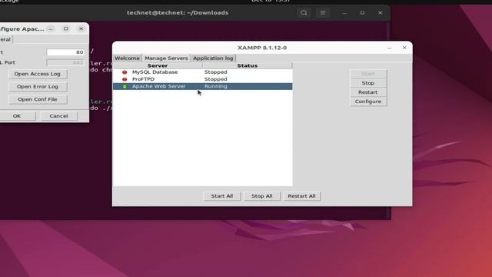Switch to the Welcome tab
This screenshot has height=277, width=492.
click(127, 58)
